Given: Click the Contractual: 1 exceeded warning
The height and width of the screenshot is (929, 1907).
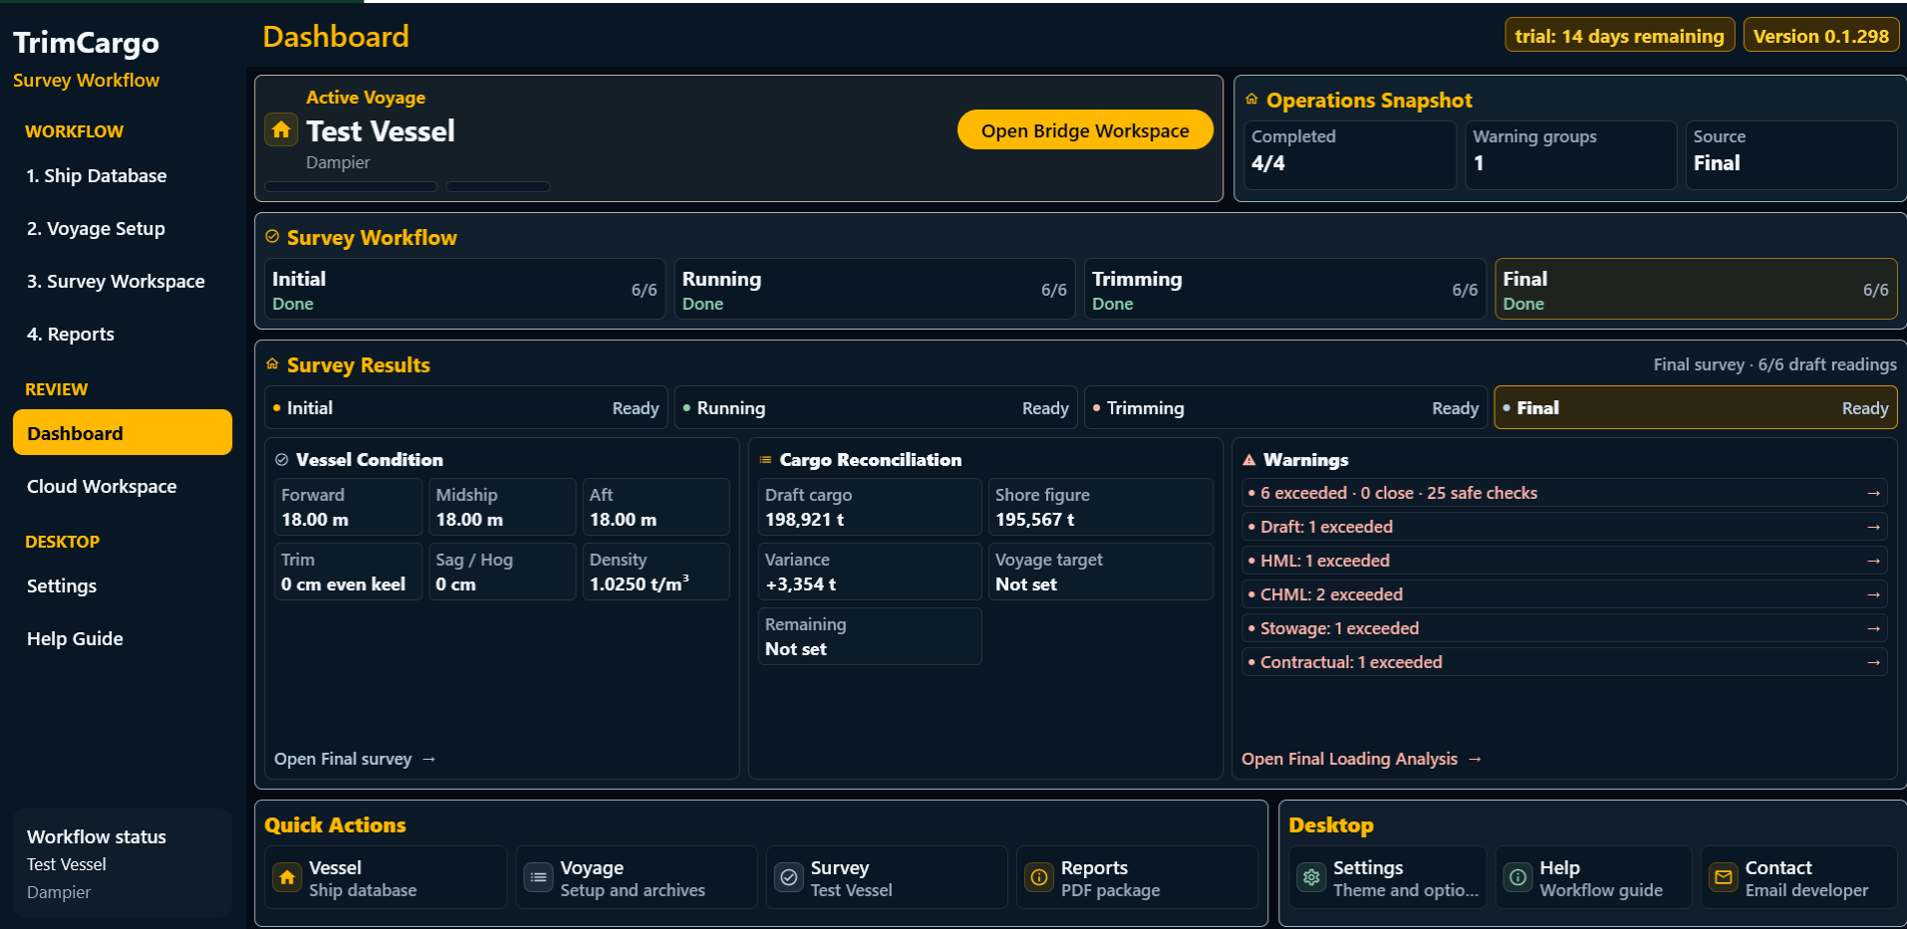Looking at the screenshot, I should click(1564, 662).
